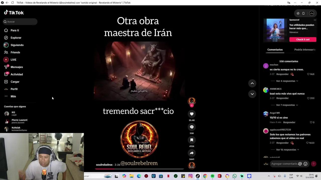The image size is (321, 180).
Task: Open the Pierre Laurent followed account
Action: (x=16, y=121)
